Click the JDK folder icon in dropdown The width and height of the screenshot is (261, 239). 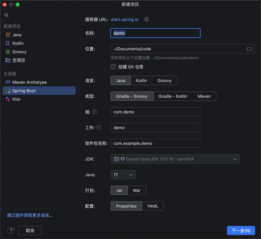click(x=117, y=159)
